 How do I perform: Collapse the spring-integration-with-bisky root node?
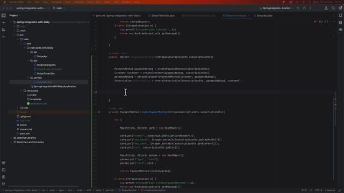(x=11, y=22)
